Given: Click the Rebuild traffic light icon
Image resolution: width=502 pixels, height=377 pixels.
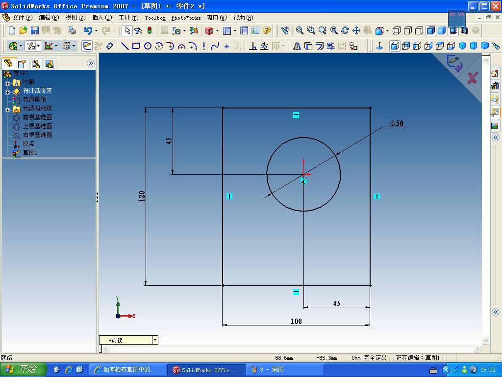Looking at the screenshot, I should 150,30.
